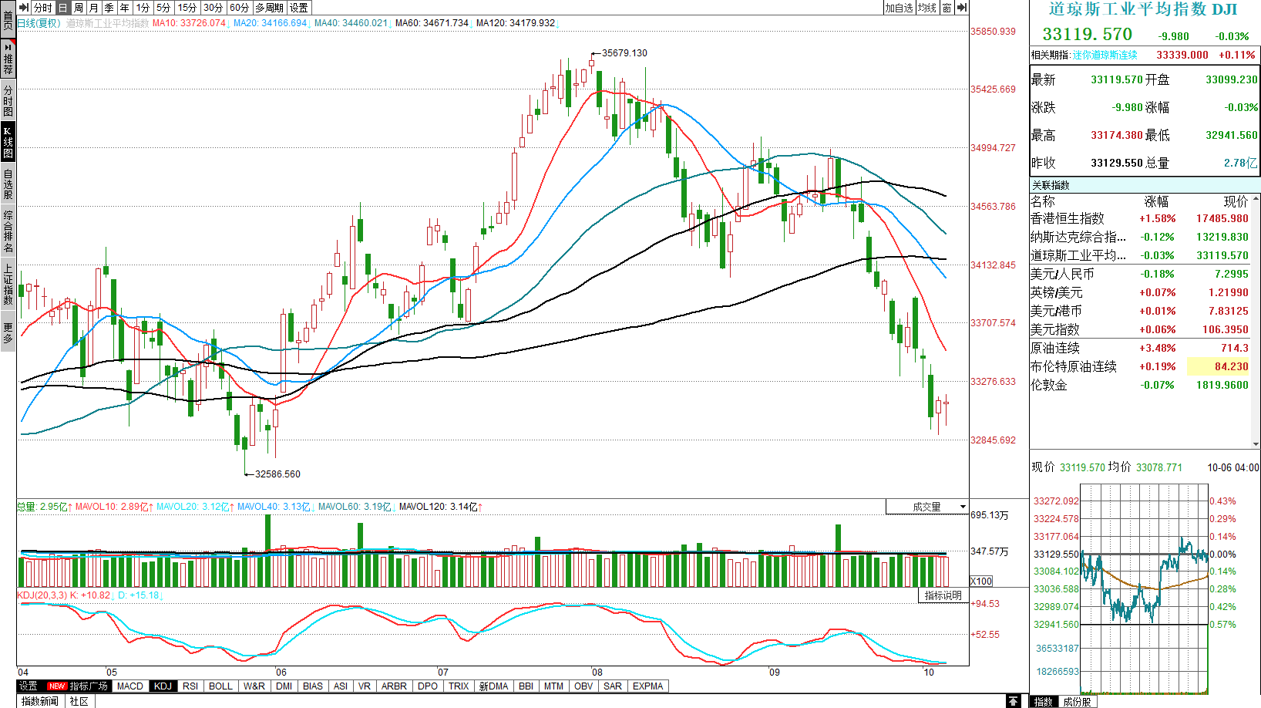1261x708 pixels.
Task: Open 上证指数 in left sidebar
Action: pos(8,284)
